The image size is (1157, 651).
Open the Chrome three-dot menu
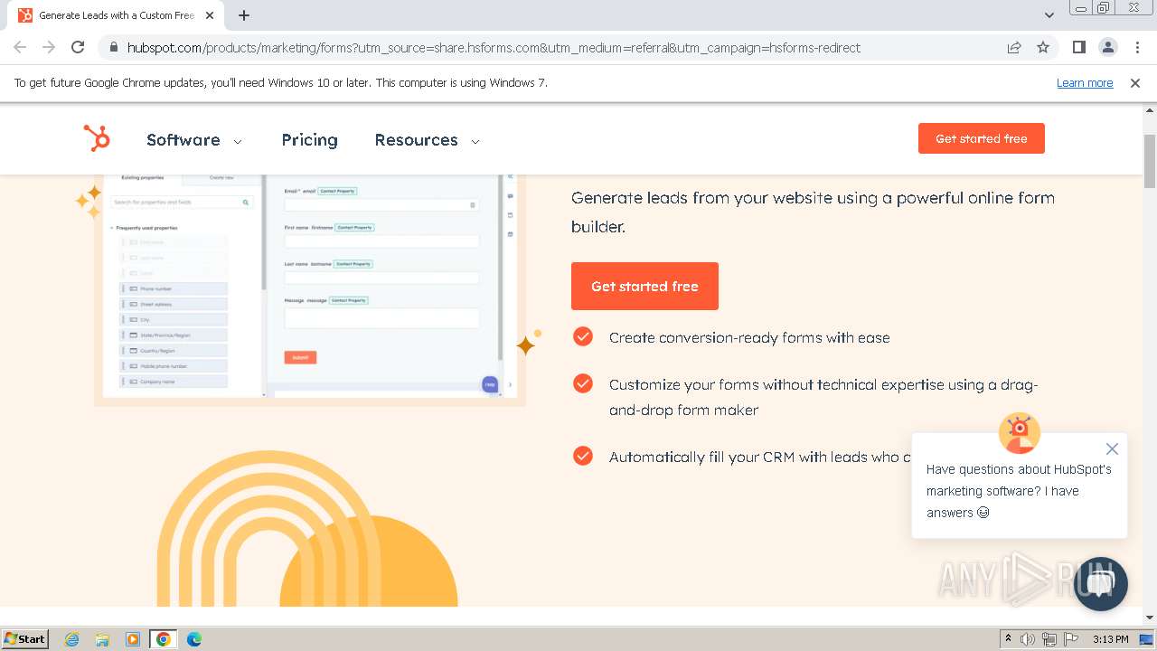tap(1136, 48)
